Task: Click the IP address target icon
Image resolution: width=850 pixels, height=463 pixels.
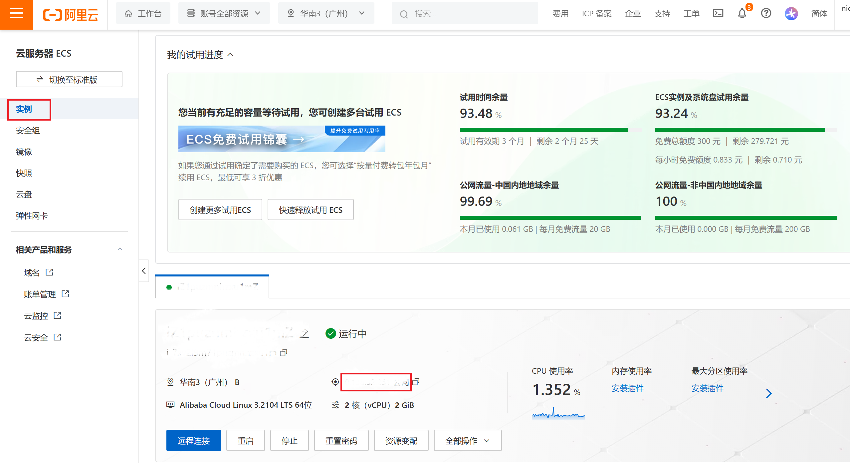Action: click(x=335, y=382)
